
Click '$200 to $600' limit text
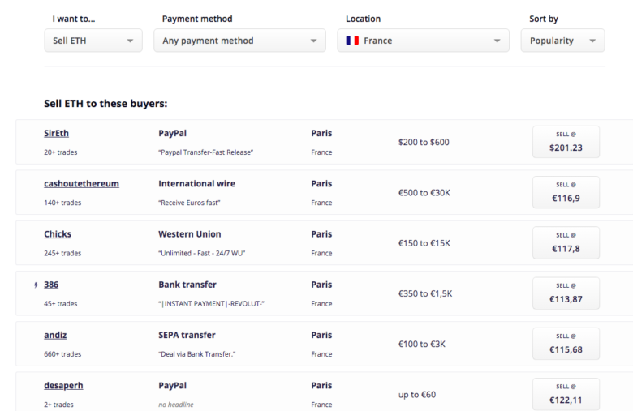424,142
